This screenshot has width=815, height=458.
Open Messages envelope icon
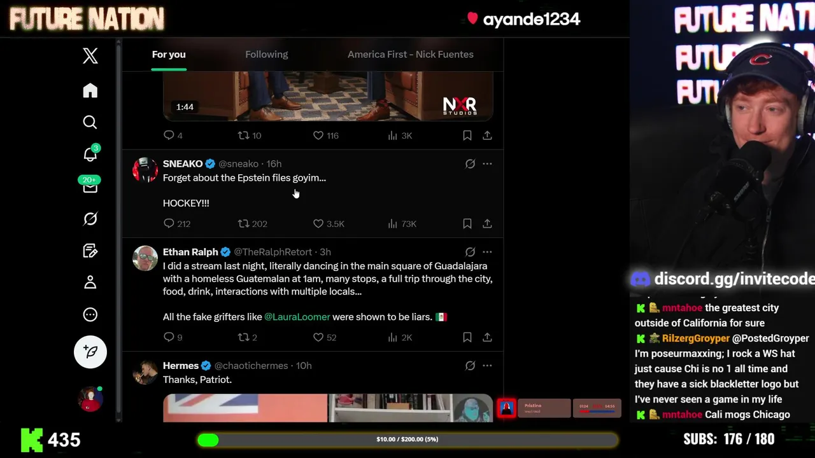point(90,187)
